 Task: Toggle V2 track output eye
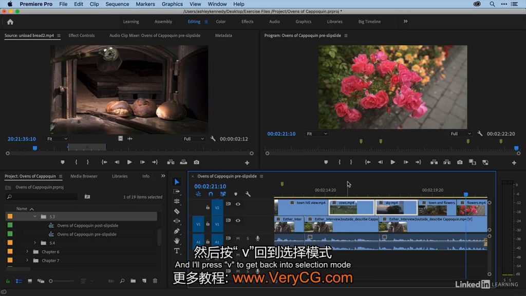[x=238, y=204]
